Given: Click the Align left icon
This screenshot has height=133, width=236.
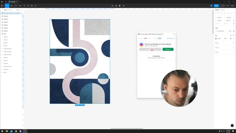Looking at the screenshot, I should click(216, 13).
